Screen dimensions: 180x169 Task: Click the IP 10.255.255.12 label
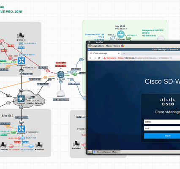[29, 68]
